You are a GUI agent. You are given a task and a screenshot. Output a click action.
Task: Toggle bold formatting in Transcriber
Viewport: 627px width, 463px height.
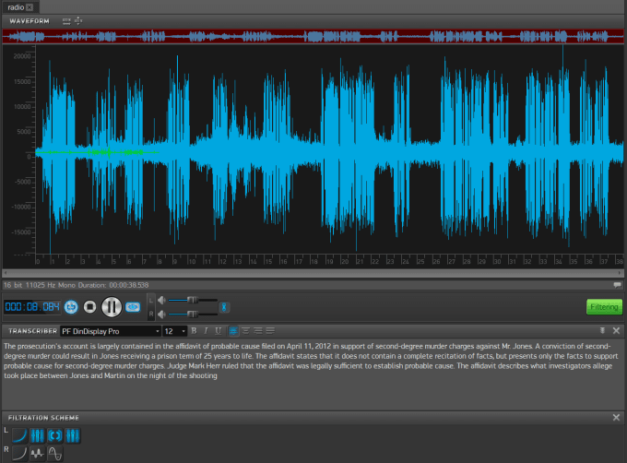[194, 331]
